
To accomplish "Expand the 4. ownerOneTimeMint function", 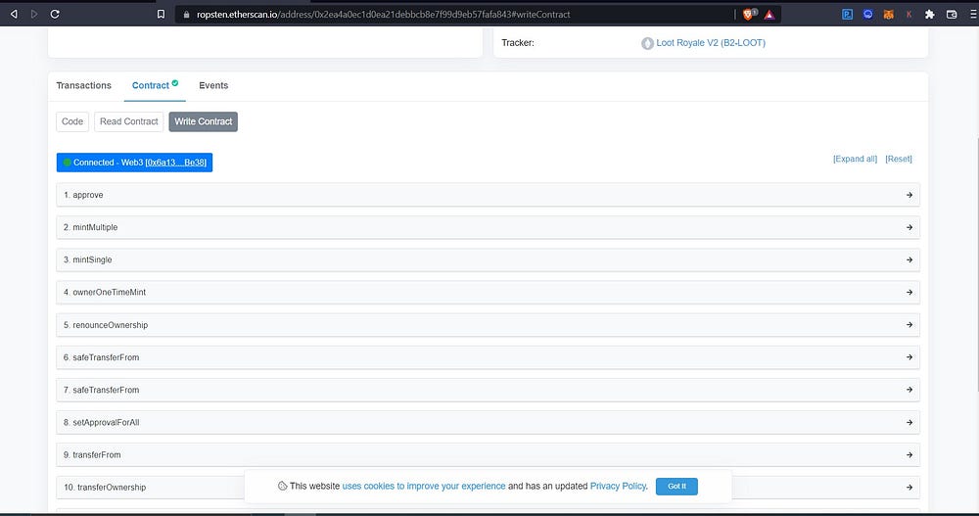I will point(488,293).
